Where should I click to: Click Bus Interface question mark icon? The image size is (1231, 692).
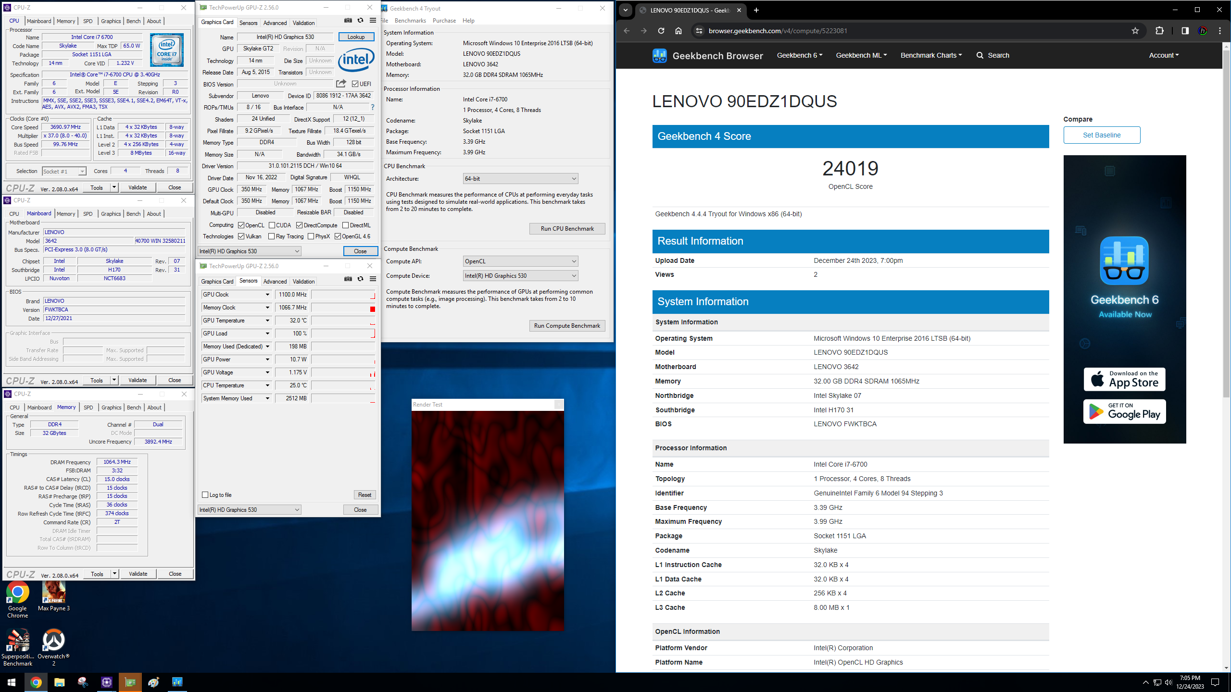(x=372, y=107)
